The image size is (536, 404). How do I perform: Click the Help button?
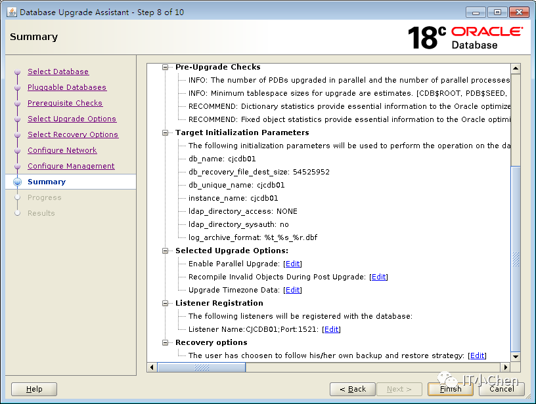(x=34, y=389)
